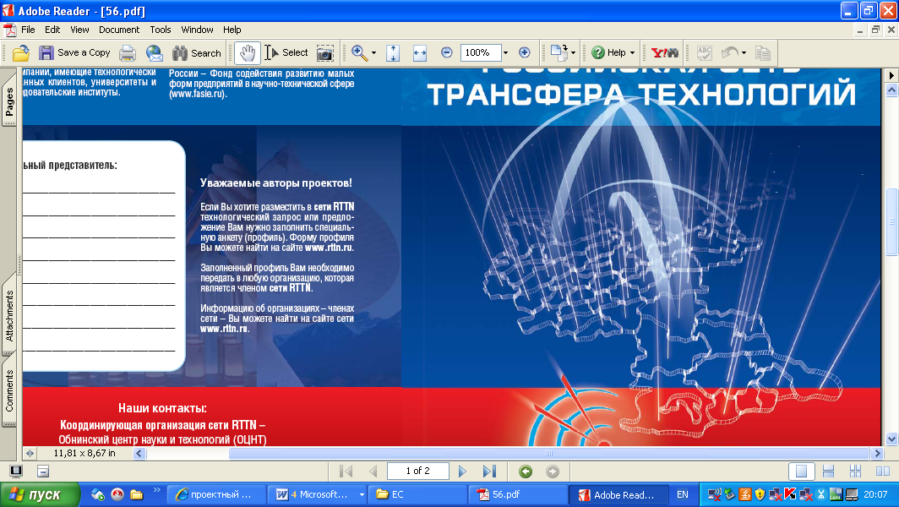Click the page number field '1 of 2'
Viewport: 899px width, 507px height.
418,471
